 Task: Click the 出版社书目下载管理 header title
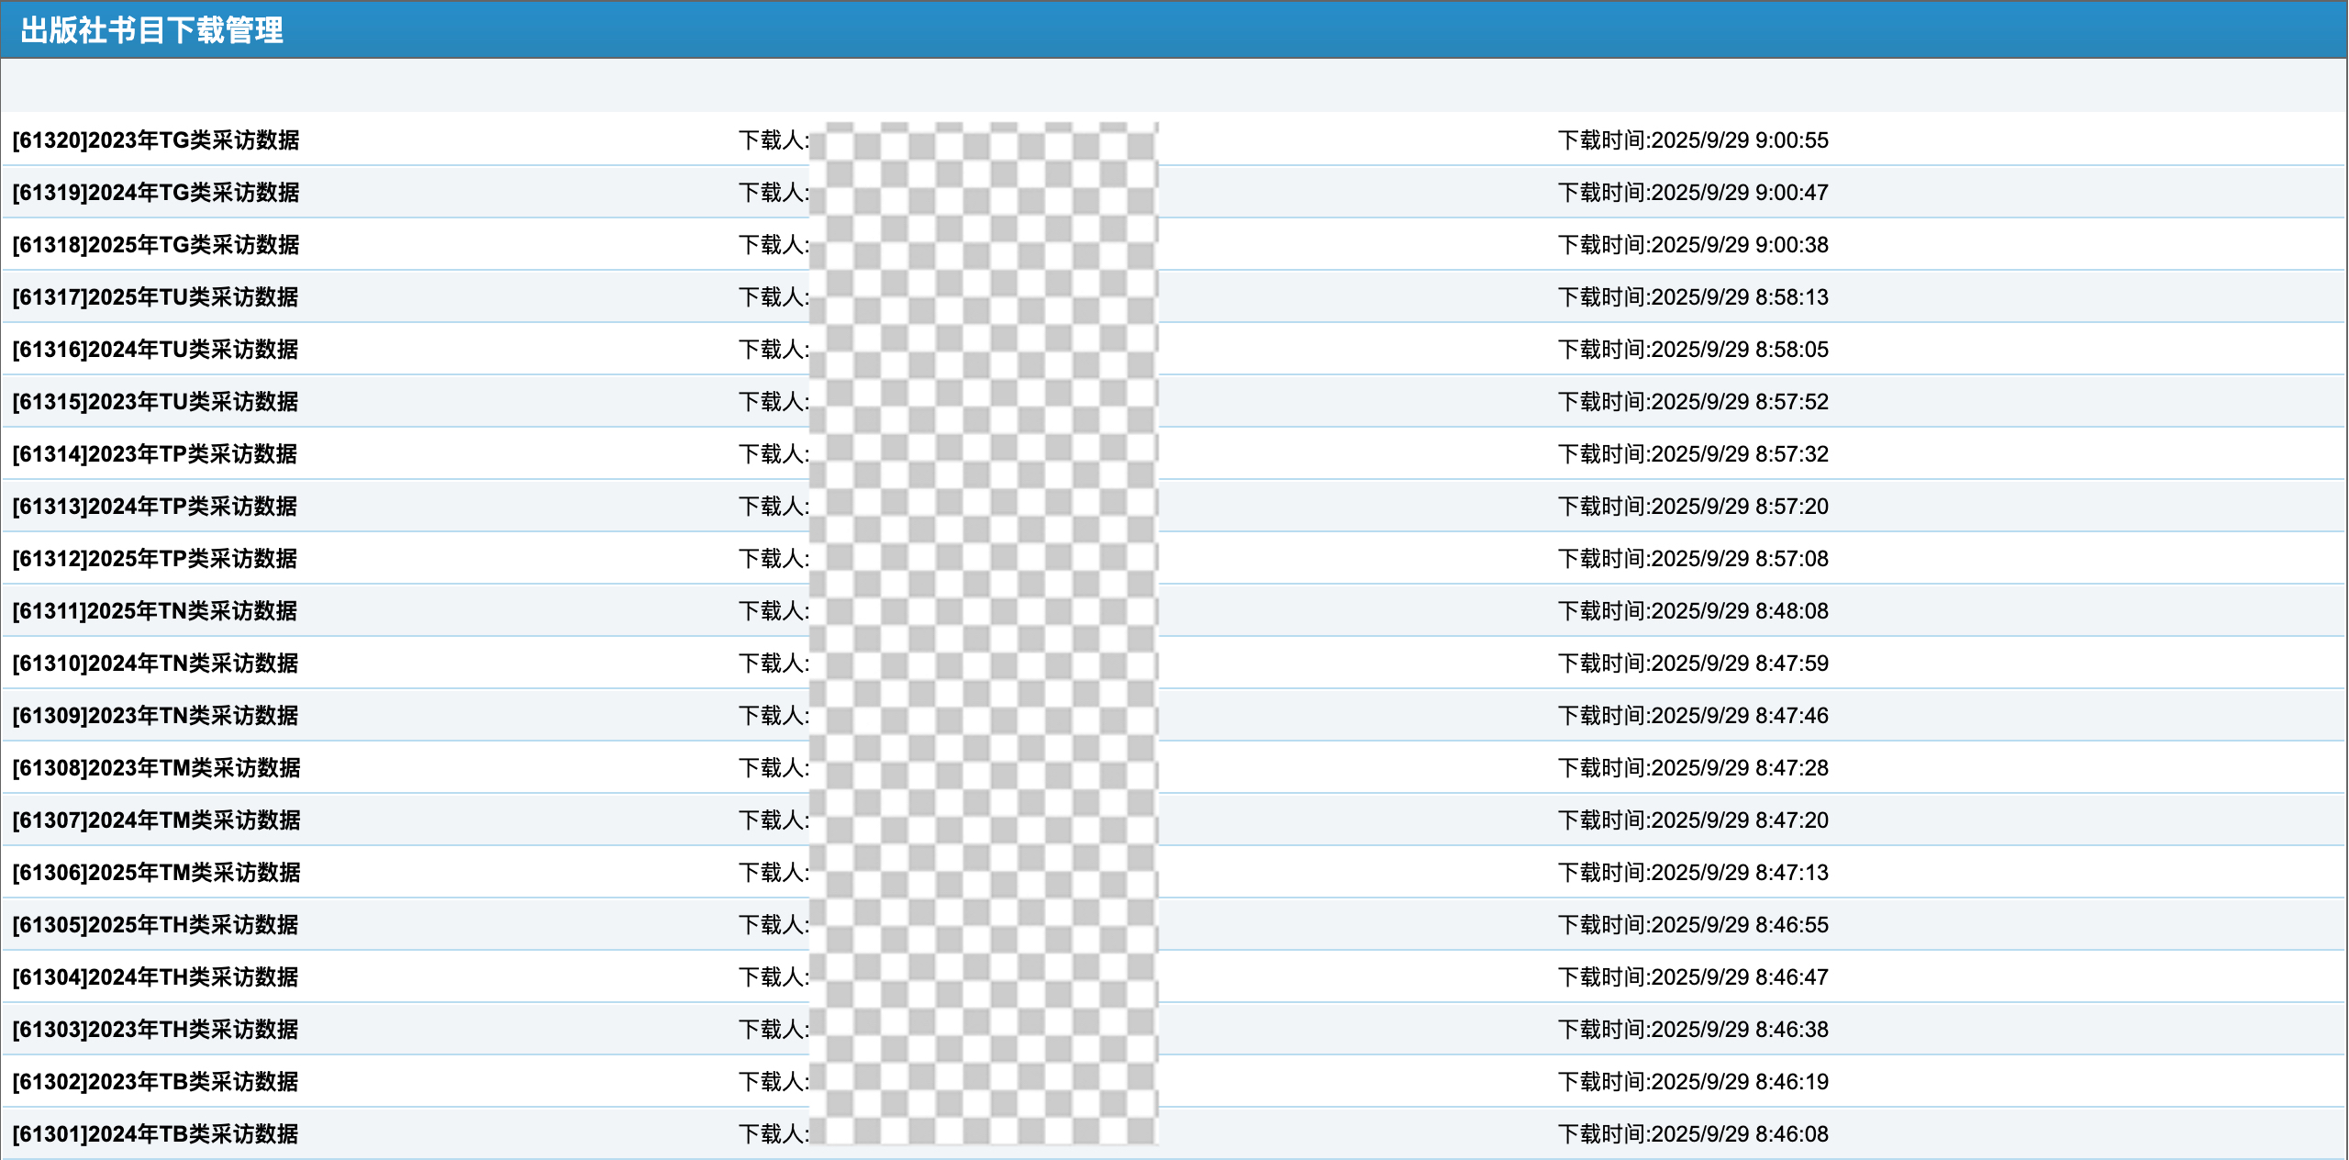[x=152, y=30]
